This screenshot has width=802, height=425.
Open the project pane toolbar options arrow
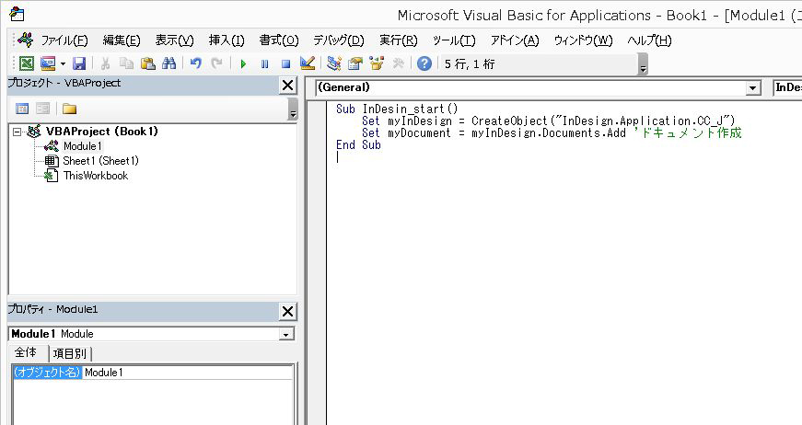coord(293,109)
